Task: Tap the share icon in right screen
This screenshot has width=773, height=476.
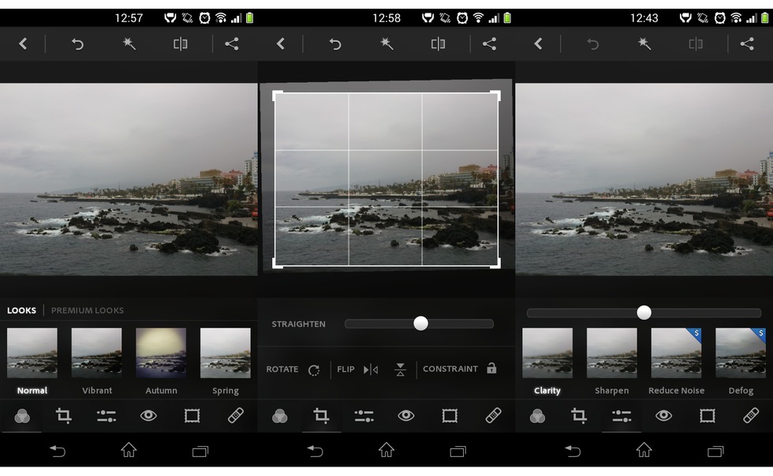Action: (x=748, y=44)
